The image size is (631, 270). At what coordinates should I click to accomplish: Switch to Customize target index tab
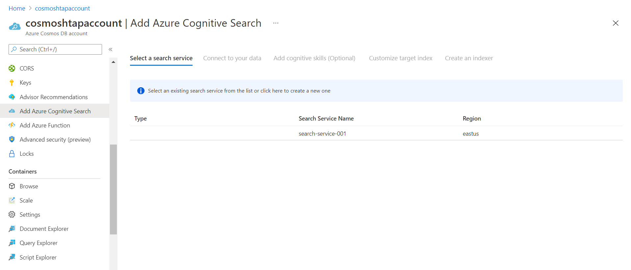(x=401, y=58)
